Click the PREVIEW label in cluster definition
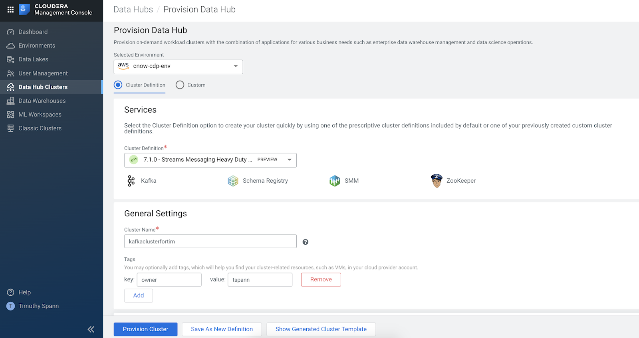 [x=267, y=160]
